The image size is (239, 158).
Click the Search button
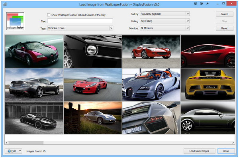(x=225, y=14)
